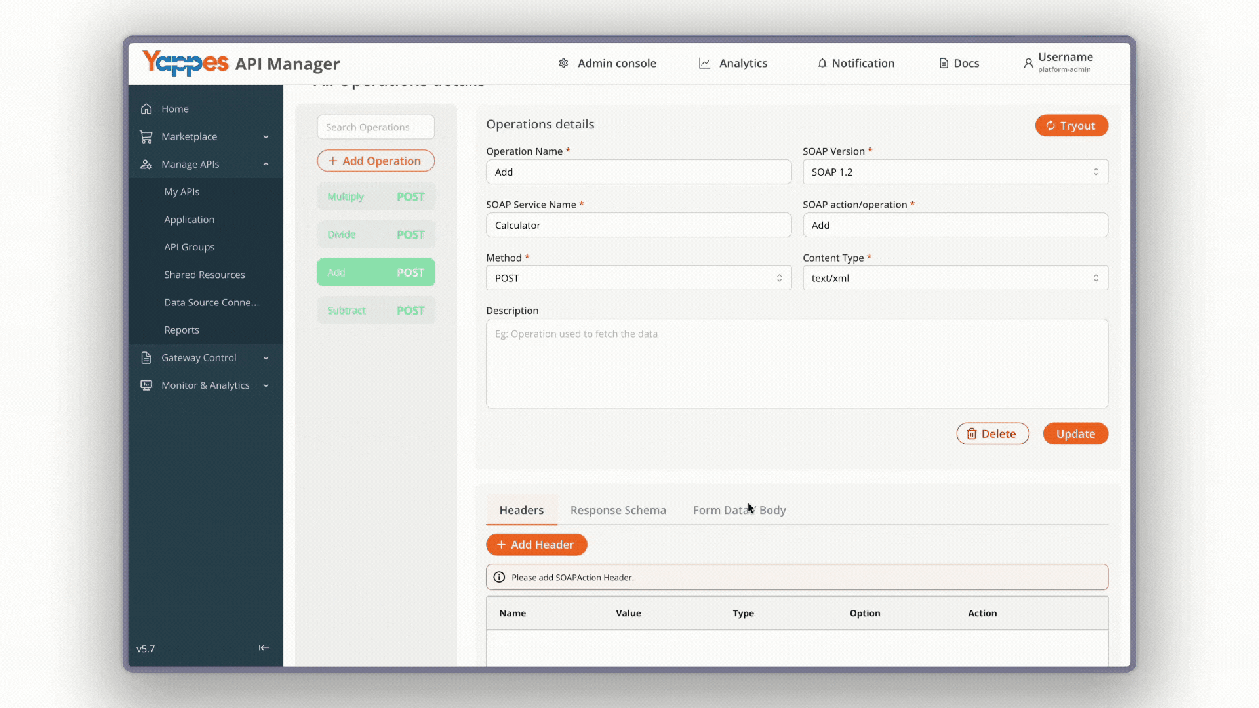Click the Add Header button
This screenshot has height=708, width=1259.
(536, 545)
